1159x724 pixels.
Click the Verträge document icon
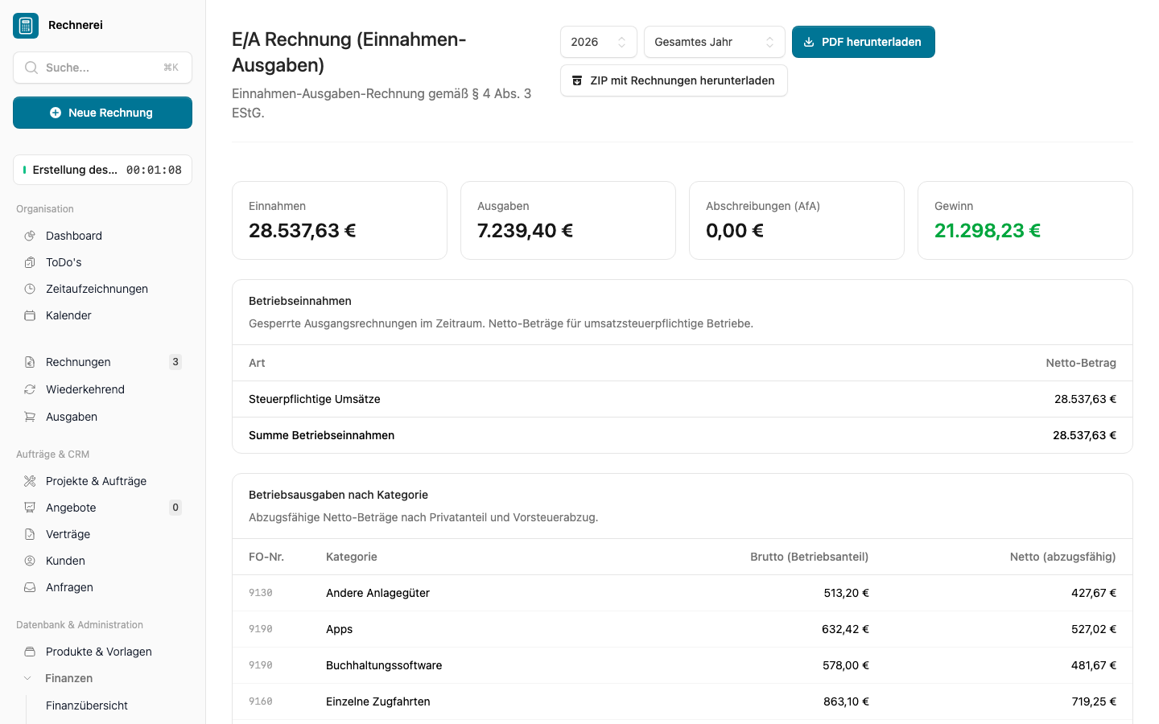[x=30, y=534]
